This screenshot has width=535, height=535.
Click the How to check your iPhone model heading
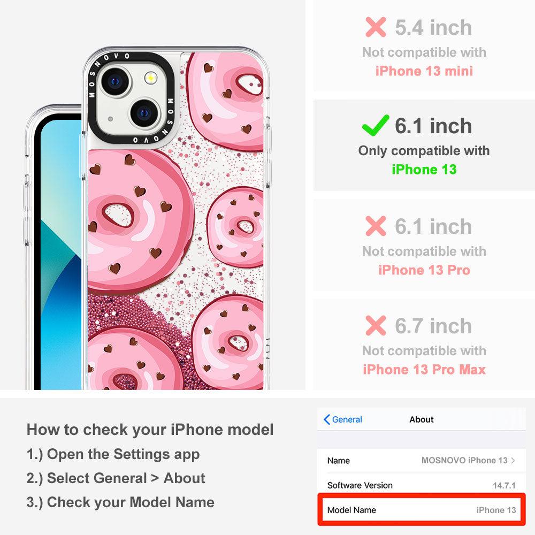(150, 429)
